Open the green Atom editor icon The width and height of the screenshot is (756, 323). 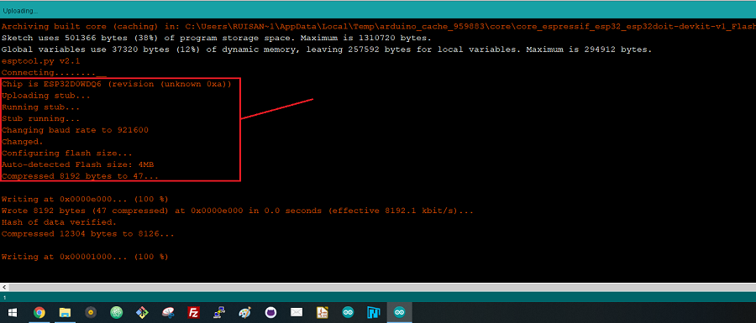(116, 313)
